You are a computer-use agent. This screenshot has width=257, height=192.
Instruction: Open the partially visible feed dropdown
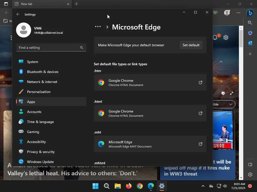pos(224,104)
